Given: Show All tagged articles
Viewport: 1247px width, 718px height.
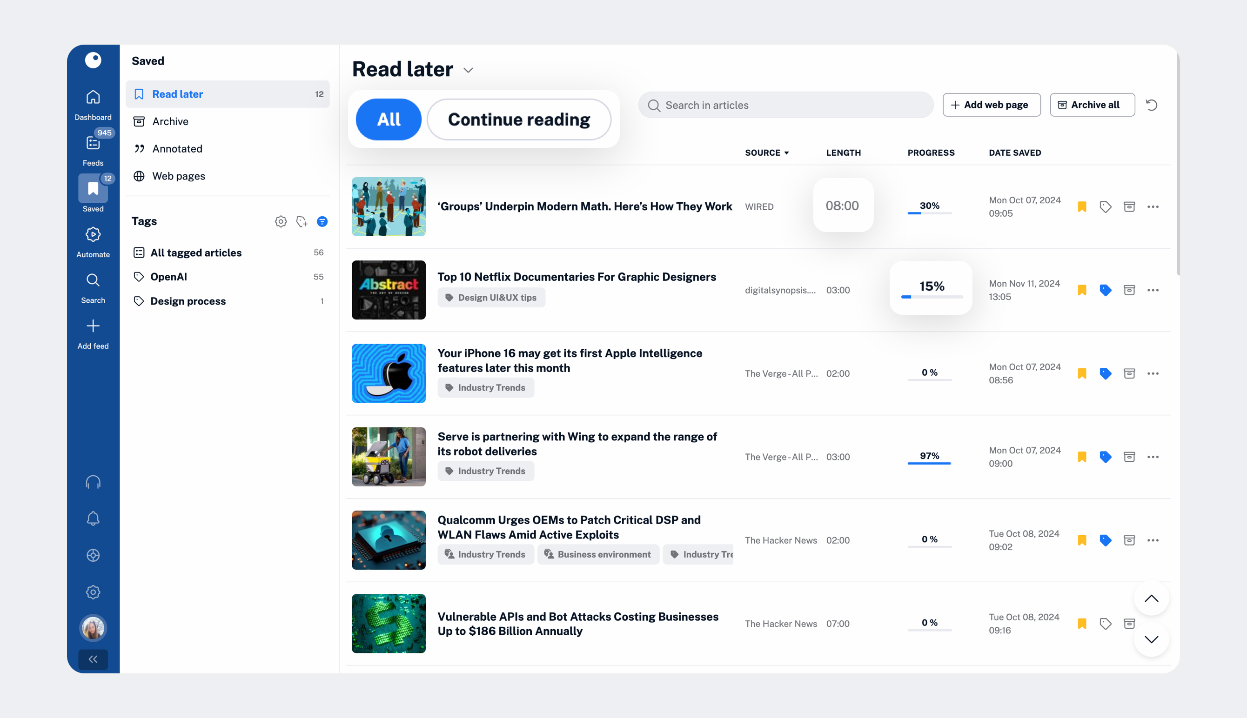Looking at the screenshot, I should [x=228, y=253].
